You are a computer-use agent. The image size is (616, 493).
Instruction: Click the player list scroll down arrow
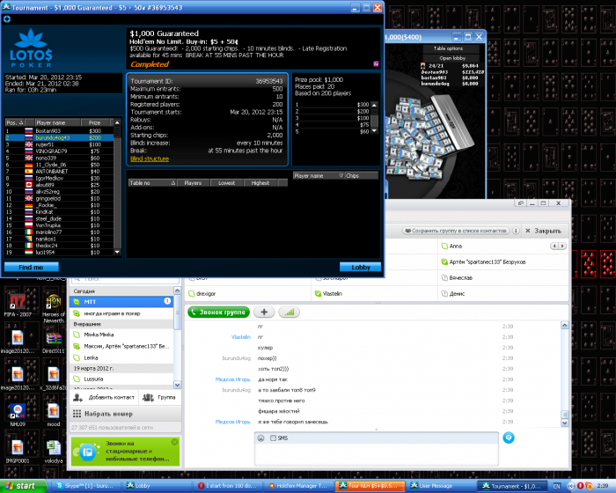[x=117, y=252]
